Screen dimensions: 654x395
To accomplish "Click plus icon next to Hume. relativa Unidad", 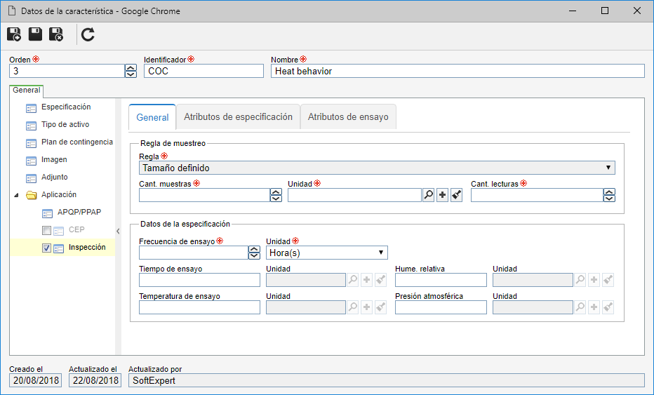I will [594, 280].
